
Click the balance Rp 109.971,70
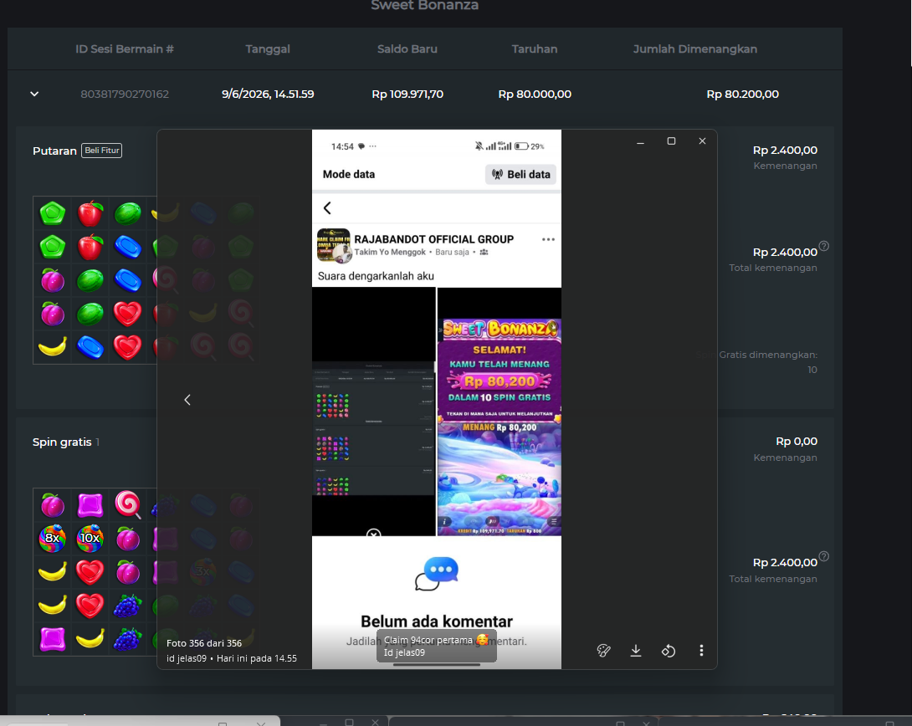click(x=407, y=94)
